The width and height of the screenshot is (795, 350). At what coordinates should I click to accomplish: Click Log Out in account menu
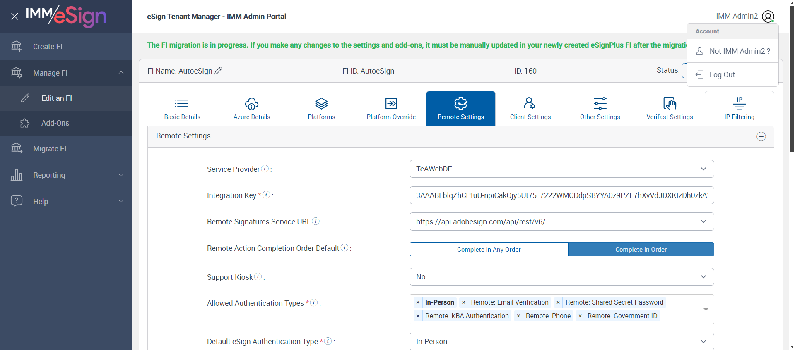point(722,75)
